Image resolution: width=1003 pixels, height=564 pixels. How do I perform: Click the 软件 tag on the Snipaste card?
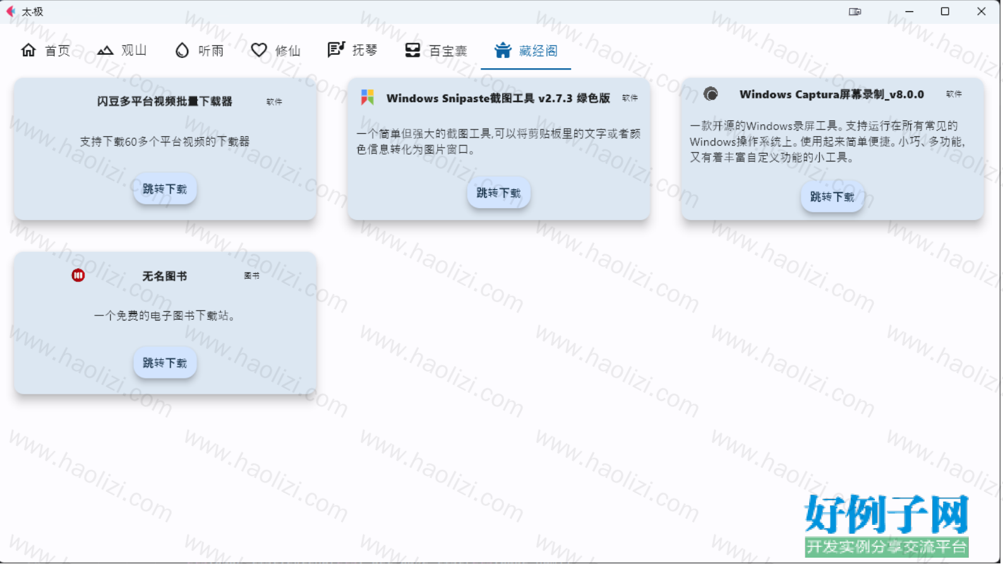tap(630, 98)
